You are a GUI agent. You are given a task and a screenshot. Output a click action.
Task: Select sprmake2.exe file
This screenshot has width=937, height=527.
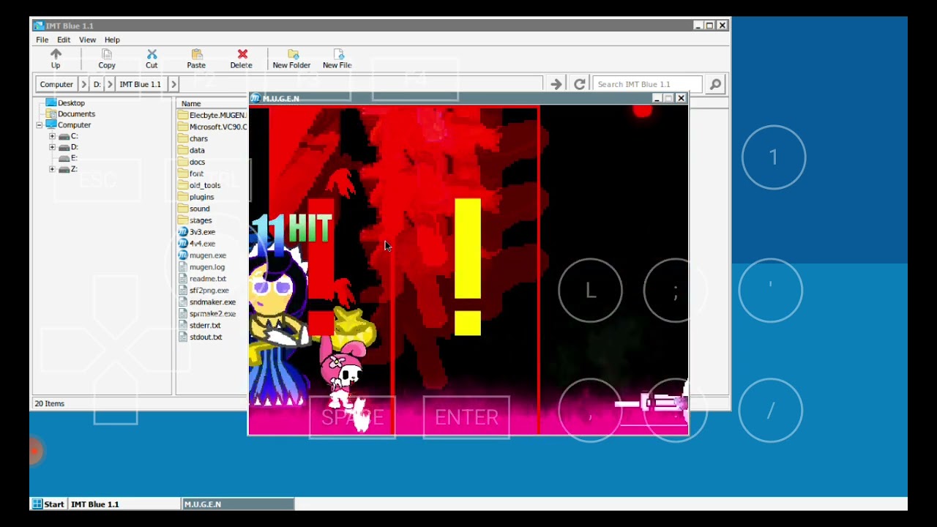[207, 314]
